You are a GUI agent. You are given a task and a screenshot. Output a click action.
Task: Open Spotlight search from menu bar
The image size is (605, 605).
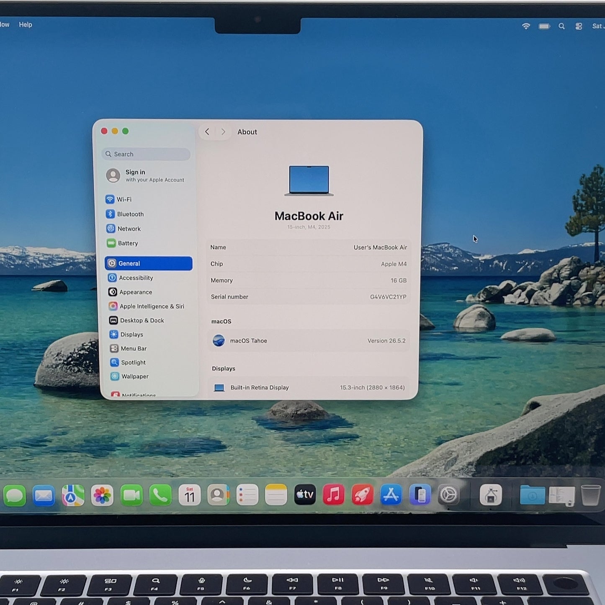click(561, 26)
